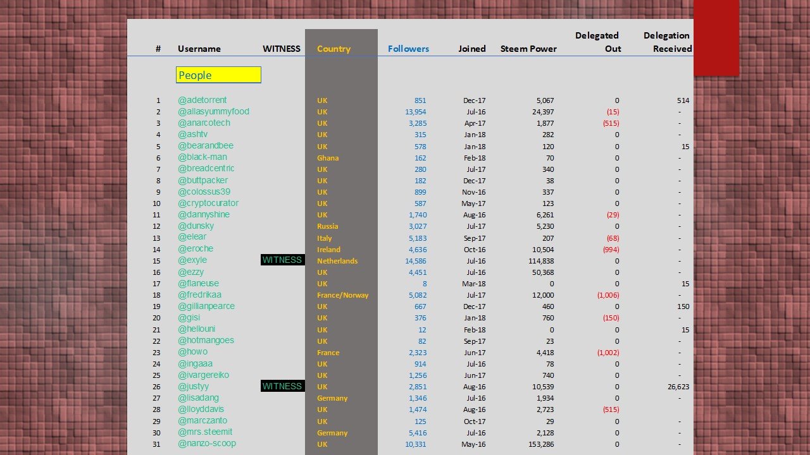This screenshot has height=455, width=810.
Task: Click the WITNESS badge in @exyle row
Action: click(282, 260)
